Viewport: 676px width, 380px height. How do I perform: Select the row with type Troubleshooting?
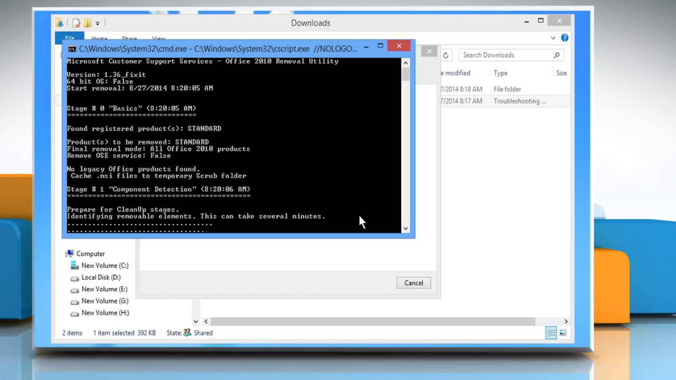click(505, 101)
